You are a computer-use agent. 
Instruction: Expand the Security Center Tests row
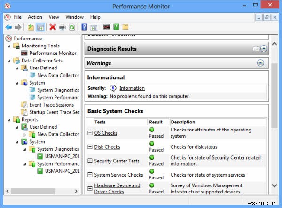click(90, 161)
